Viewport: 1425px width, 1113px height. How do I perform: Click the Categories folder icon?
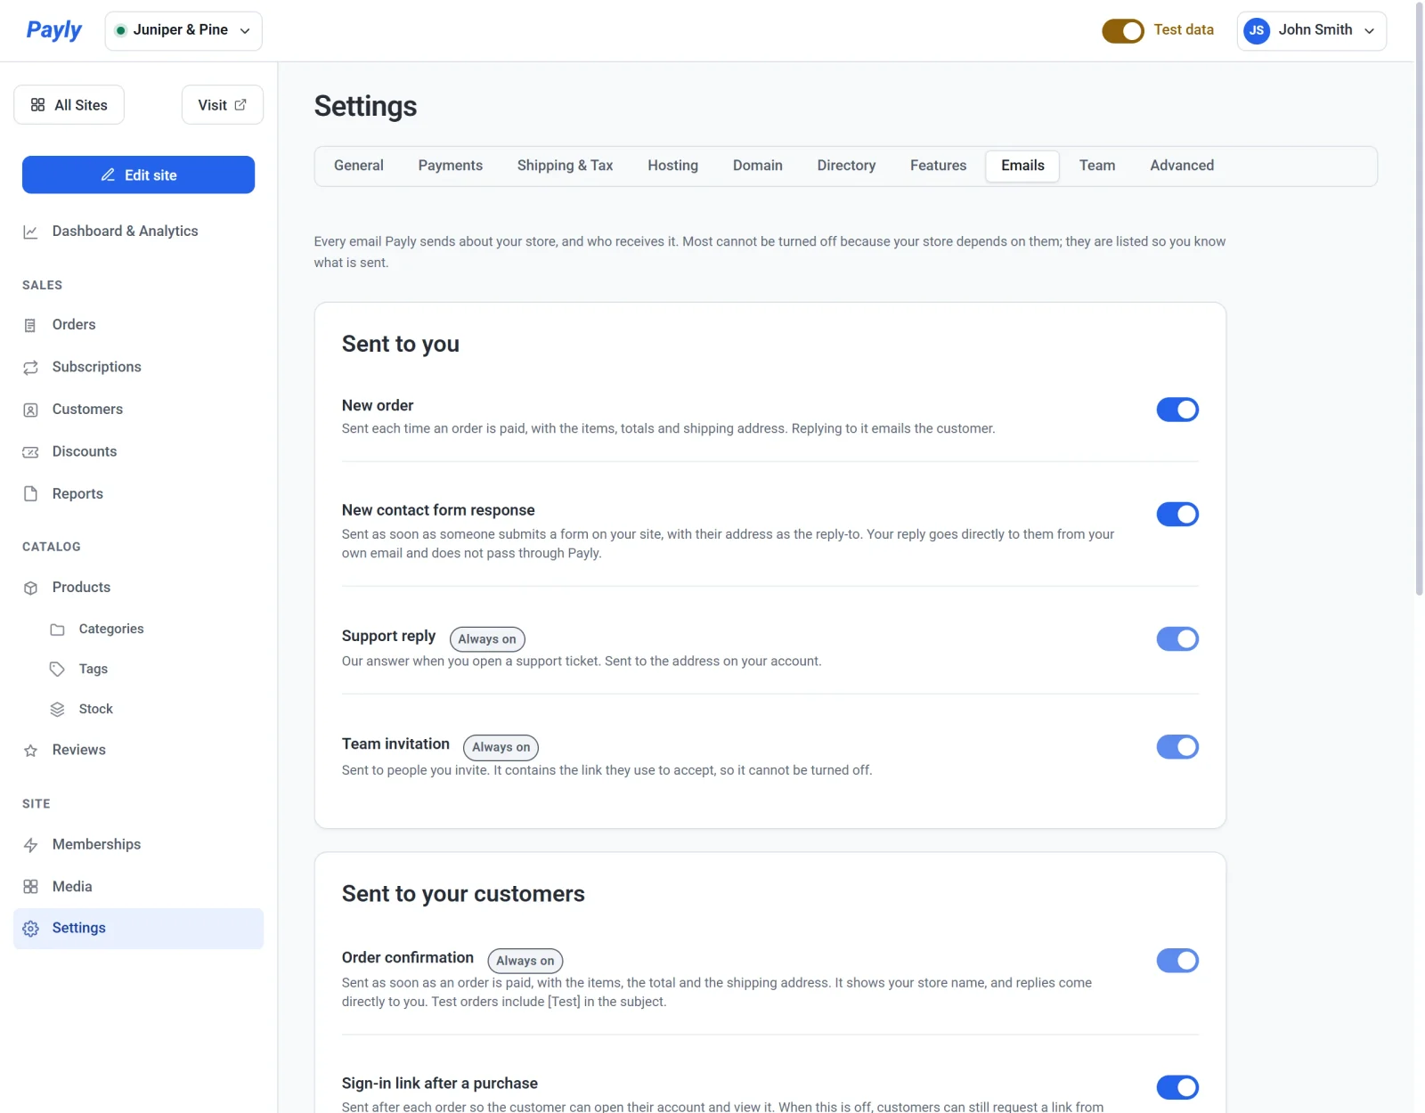coord(57,630)
